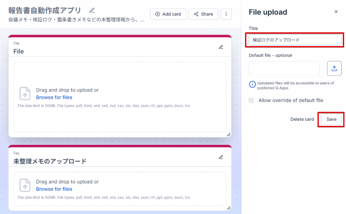Image resolution: width=346 pixels, height=214 pixels.
Task: Click the resize handle of the 未整理メモ card
Action: tap(228, 208)
